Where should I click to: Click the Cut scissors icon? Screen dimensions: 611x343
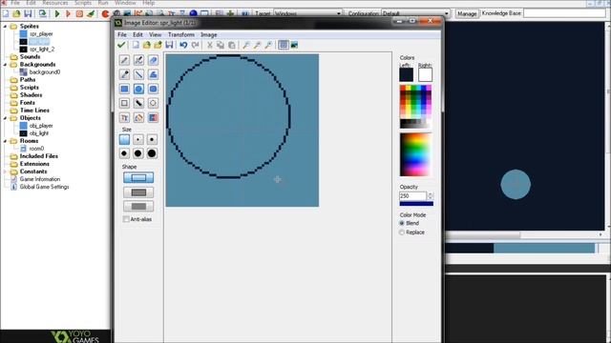pyautogui.click(x=210, y=45)
